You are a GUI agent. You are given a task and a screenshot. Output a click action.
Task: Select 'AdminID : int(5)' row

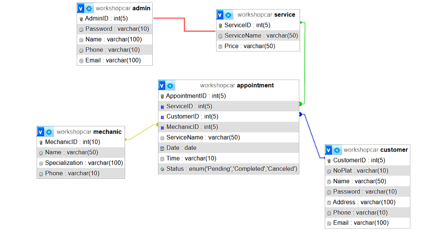pos(115,18)
